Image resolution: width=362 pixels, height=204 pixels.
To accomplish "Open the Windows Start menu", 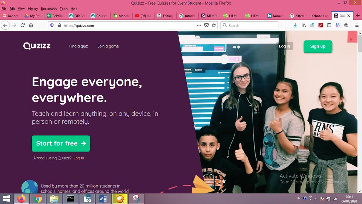I will (x=7, y=199).
